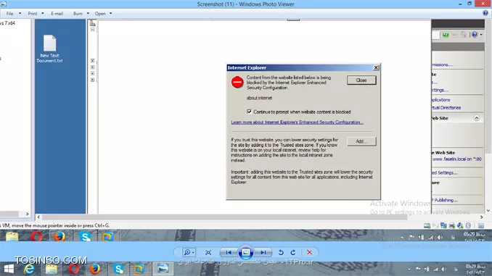Image resolution: width=492 pixels, height=276 pixels.
Task: Click the rightmost message icon in VM status bar
Action: click(480, 225)
